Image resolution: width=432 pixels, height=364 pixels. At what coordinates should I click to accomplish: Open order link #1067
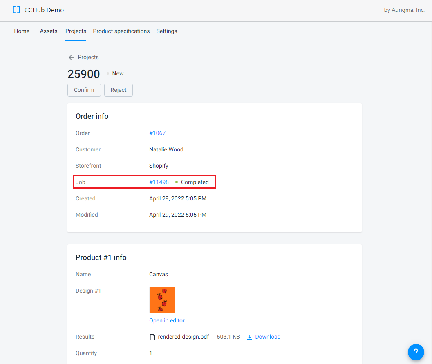pyautogui.click(x=157, y=133)
